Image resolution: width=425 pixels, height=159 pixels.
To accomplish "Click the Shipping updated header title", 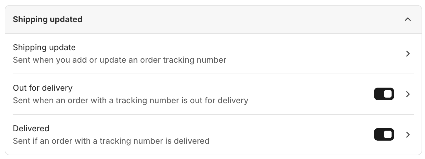I will click(47, 19).
